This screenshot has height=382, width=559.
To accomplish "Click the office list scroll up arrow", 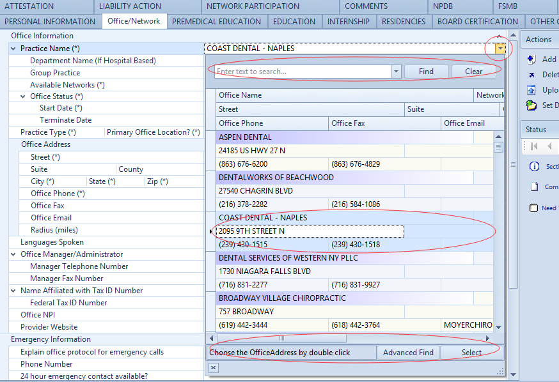I will click(498, 136).
